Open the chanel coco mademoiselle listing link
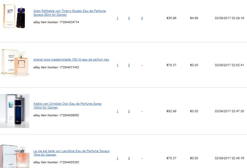The image size is (247, 168). (71, 60)
